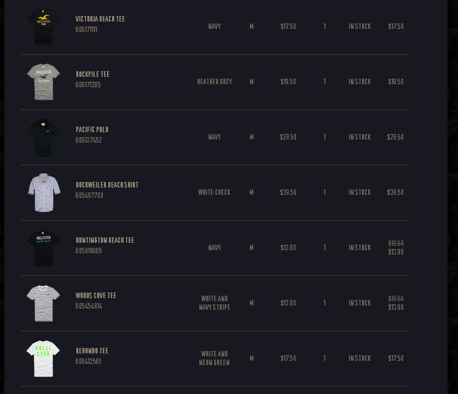Click the White and Navy Stripe color text
The image size is (458, 394).
coord(214,303)
